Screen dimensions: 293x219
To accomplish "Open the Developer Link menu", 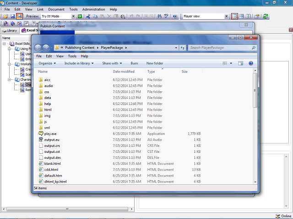I will click(40, 9).
